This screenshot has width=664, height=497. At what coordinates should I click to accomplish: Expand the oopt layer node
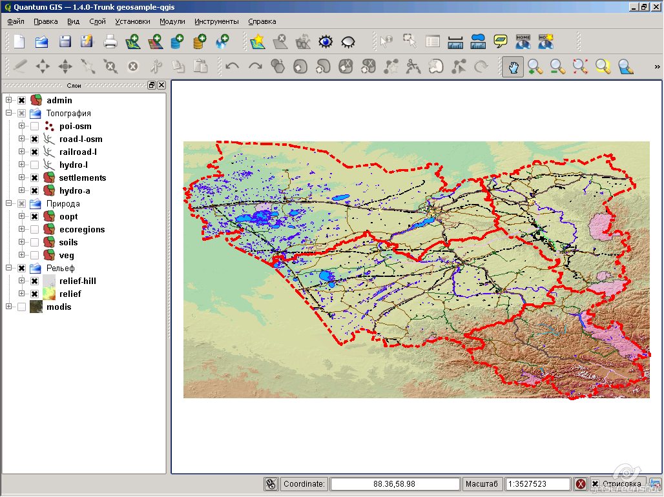21,216
